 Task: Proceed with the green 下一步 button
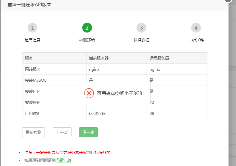[x=88, y=132]
